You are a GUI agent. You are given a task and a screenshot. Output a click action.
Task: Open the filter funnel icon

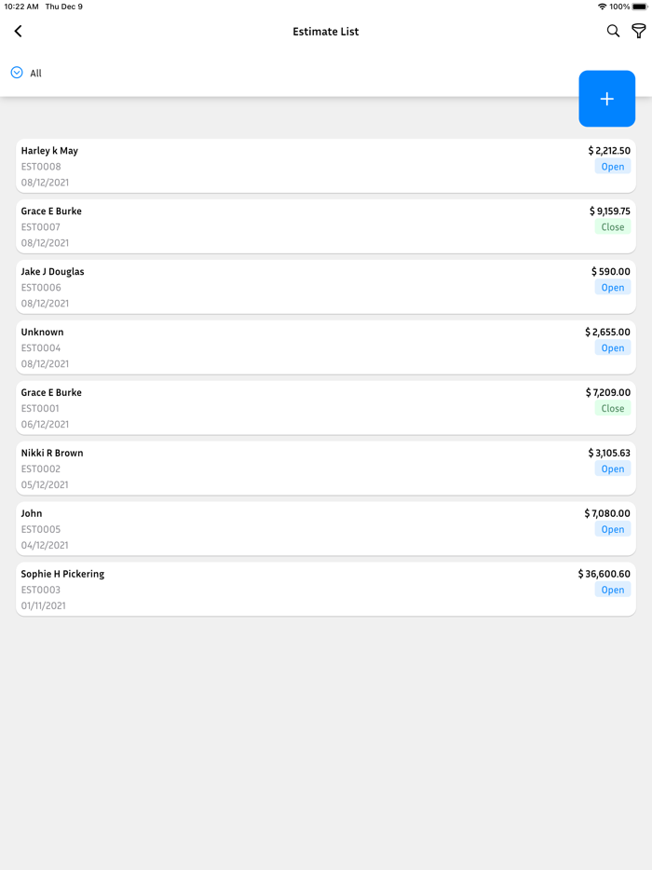[639, 31]
